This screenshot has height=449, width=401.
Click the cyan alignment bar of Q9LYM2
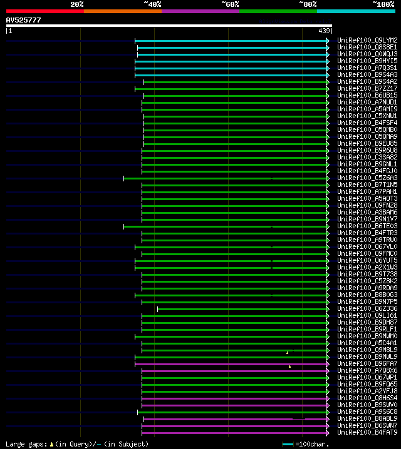[x=231, y=41]
